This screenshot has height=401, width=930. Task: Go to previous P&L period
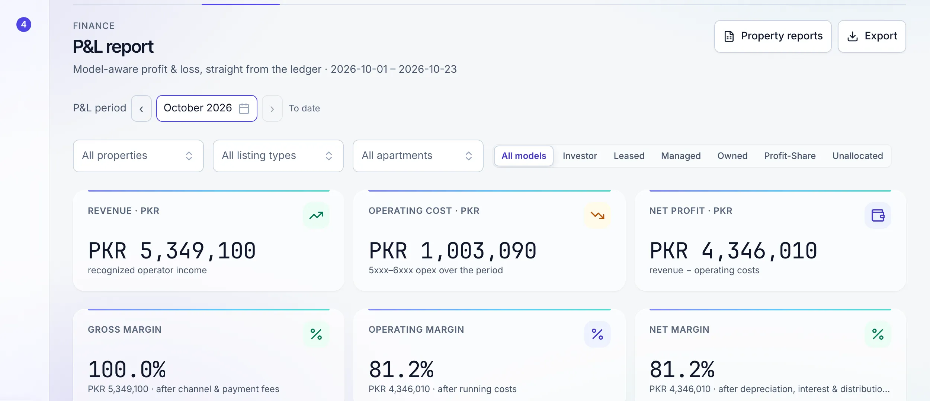141,108
